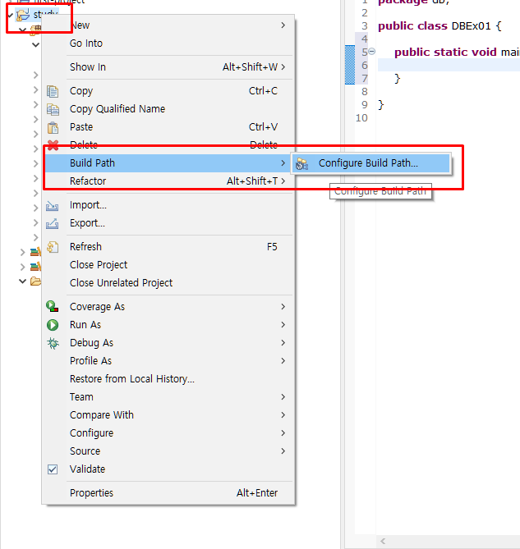This screenshot has width=520, height=549.
Task: Open the New submenu arrow
Action: point(283,25)
